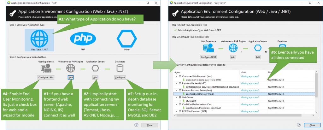The height and width of the screenshot is (130, 323).
Task: Click the circle icon of B2B Web Frontend (.NET)
Action: tap(180, 111)
